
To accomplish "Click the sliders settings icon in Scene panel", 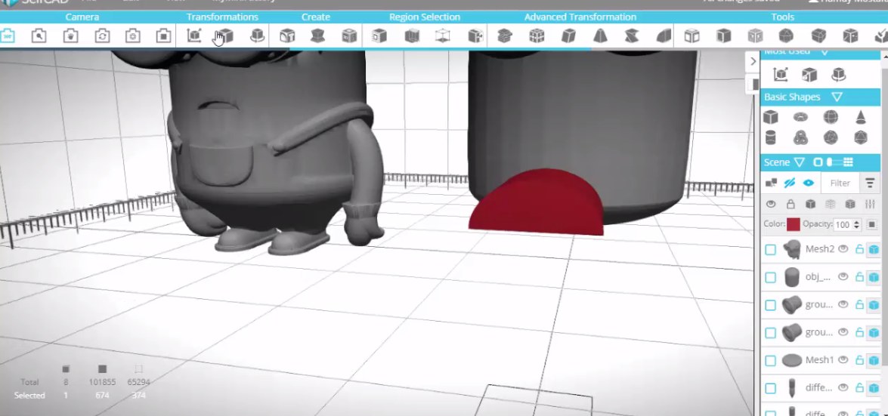I will pyautogui.click(x=871, y=205).
